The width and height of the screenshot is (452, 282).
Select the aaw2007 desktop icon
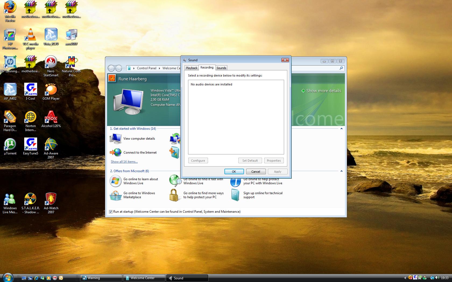click(71, 37)
